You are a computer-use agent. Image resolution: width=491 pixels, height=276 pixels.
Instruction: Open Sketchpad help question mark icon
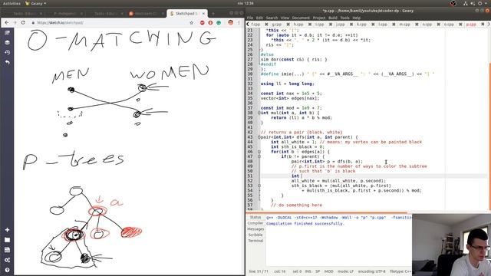(7, 270)
